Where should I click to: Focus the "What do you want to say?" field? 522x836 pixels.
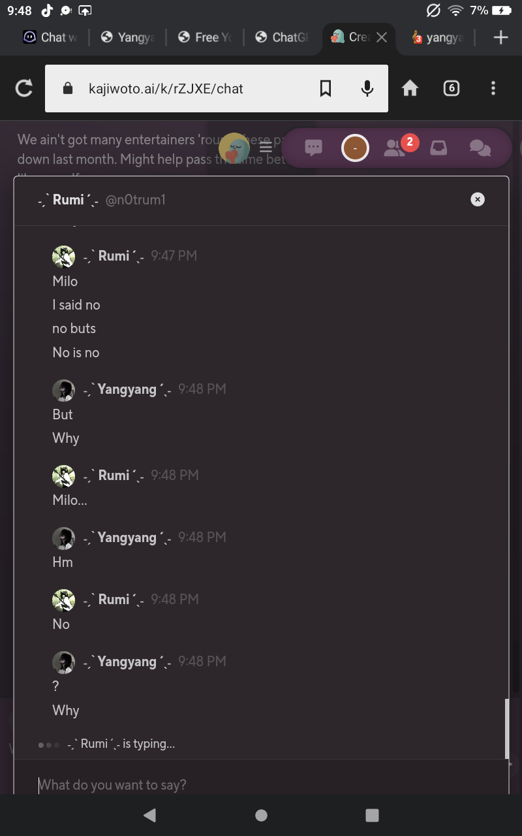pyautogui.click(x=261, y=784)
